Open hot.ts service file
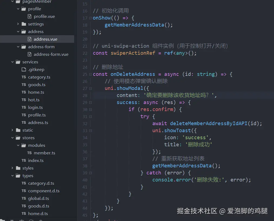The width and height of the screenshot is (274, 221). tap(34, 100)
